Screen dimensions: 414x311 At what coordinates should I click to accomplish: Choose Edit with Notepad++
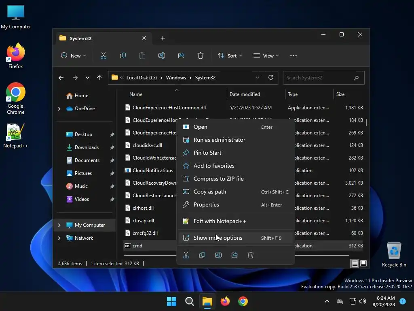[x=236, y=222]
